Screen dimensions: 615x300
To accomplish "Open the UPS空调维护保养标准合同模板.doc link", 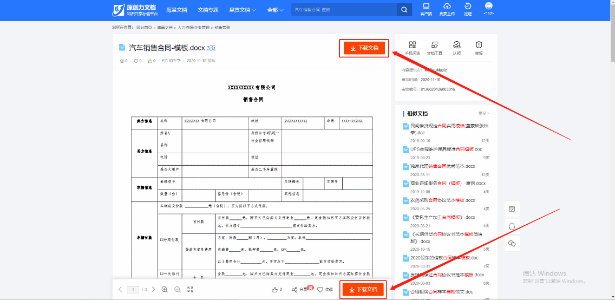I will pos(446,149).
